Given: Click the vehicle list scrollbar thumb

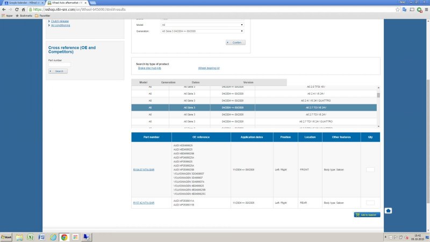Looking at the screenshot, I should tap(378, 95).
